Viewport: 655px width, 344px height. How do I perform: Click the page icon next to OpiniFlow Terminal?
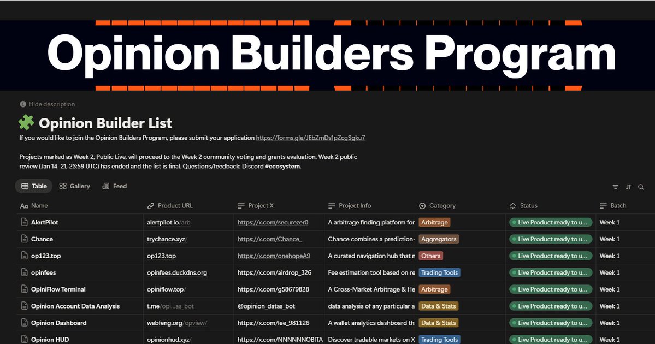click(24, 289)
